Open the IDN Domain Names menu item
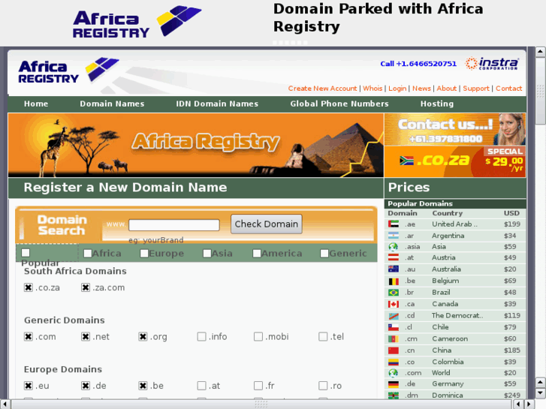546x409 pixels. (x=217, y=104)
